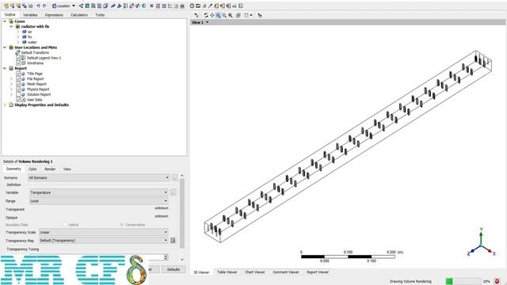The image size is (507, 285).
Task: Click the Drawing Volume Rendering progress bar
Action: point(463,282)
